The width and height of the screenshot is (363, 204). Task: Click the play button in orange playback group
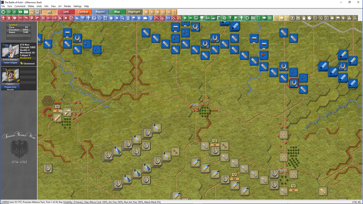point(152,12)
